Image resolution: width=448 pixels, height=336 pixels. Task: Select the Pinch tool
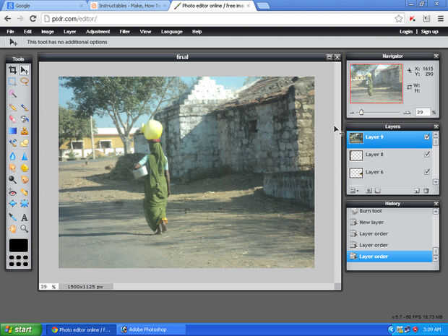click(x=25, y=204)
